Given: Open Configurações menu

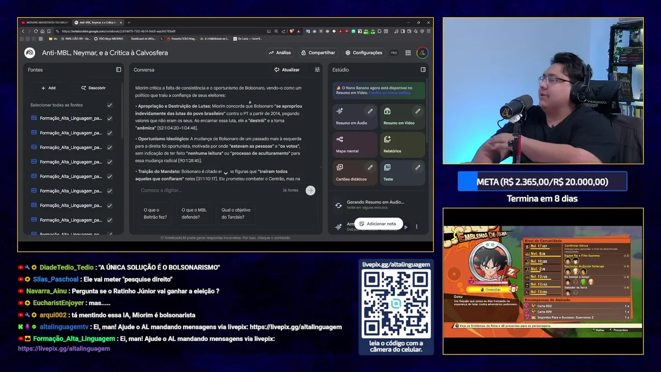Looking at the screenshot, I should click(364, 53).
